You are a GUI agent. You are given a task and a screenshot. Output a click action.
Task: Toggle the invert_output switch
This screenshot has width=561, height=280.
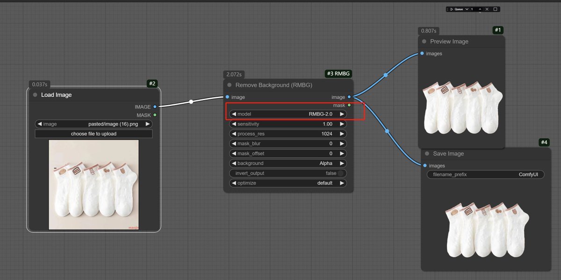(341, 173)
